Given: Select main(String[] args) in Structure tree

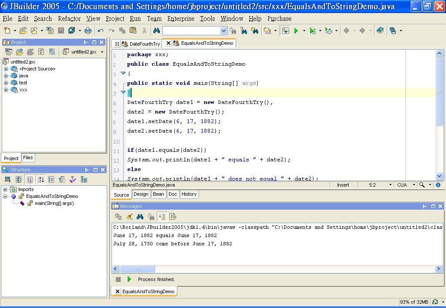Looking at the screenshot, I should [54, 204].
